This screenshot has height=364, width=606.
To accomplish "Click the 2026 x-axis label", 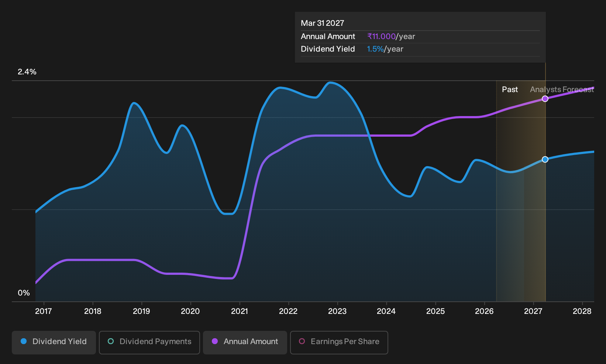I will click(x=484, y=311).
